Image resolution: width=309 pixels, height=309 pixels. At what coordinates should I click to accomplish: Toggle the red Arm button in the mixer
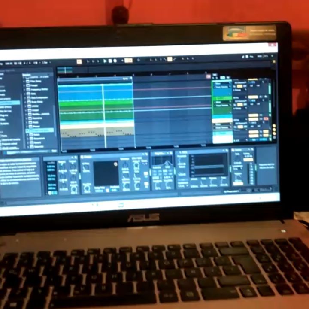tap(266, 119)
